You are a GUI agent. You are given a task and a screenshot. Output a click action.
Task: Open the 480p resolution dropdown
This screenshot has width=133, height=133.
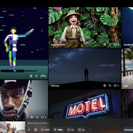point(58,130)
